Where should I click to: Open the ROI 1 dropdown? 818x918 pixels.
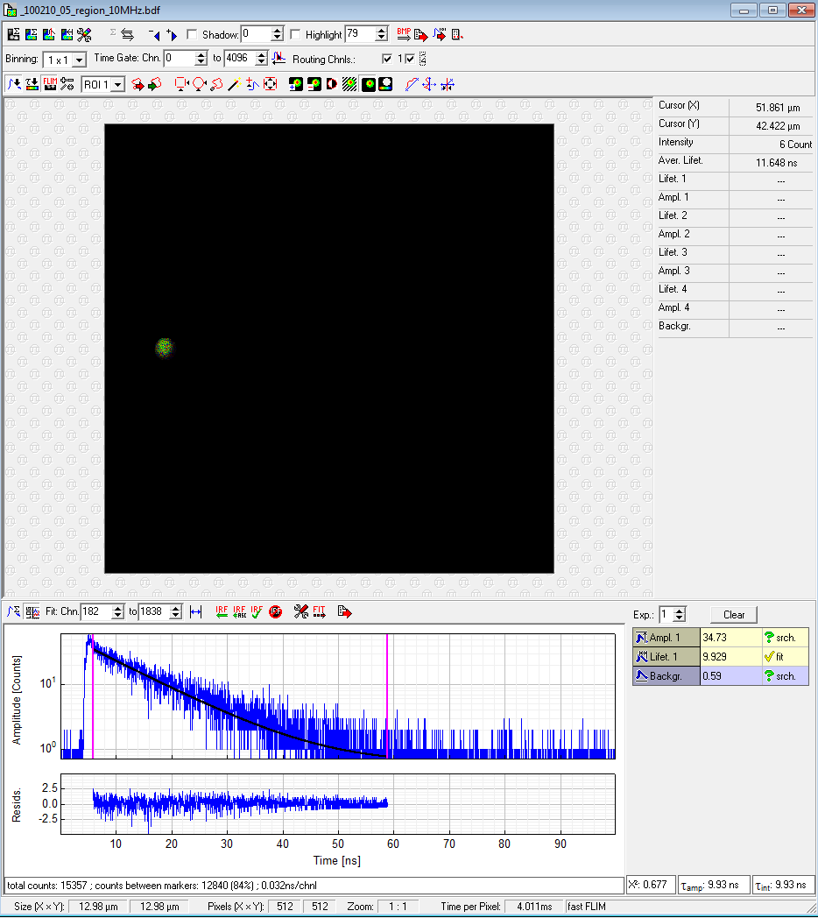pos(116,85)
